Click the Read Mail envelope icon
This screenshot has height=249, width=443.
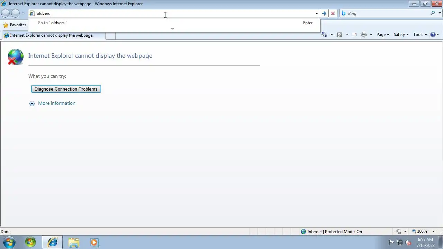click(x=354, y=35)
